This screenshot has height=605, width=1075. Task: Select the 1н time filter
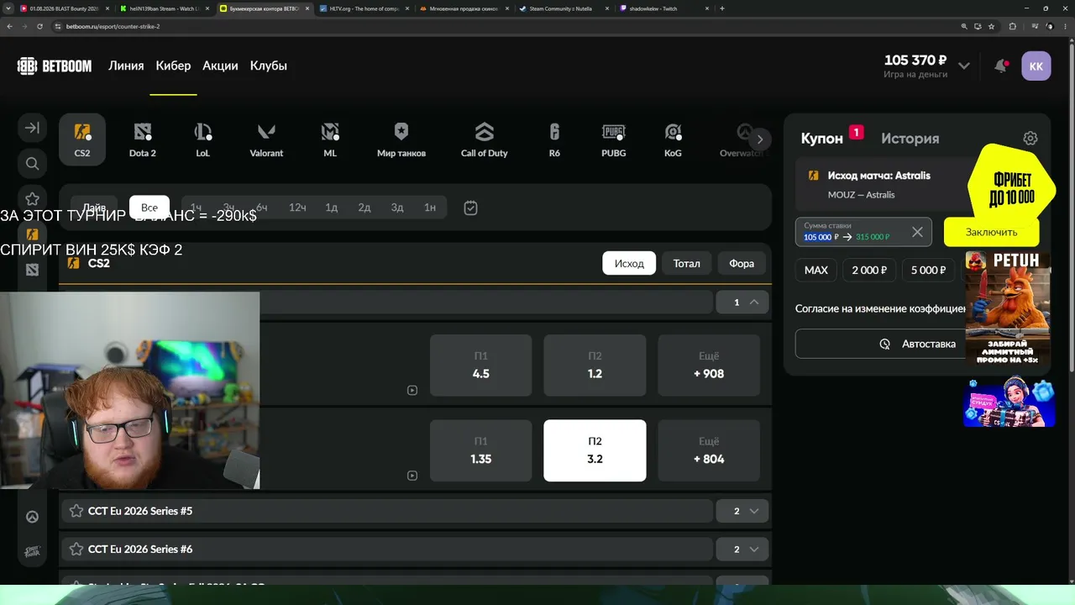pos(430,208)
